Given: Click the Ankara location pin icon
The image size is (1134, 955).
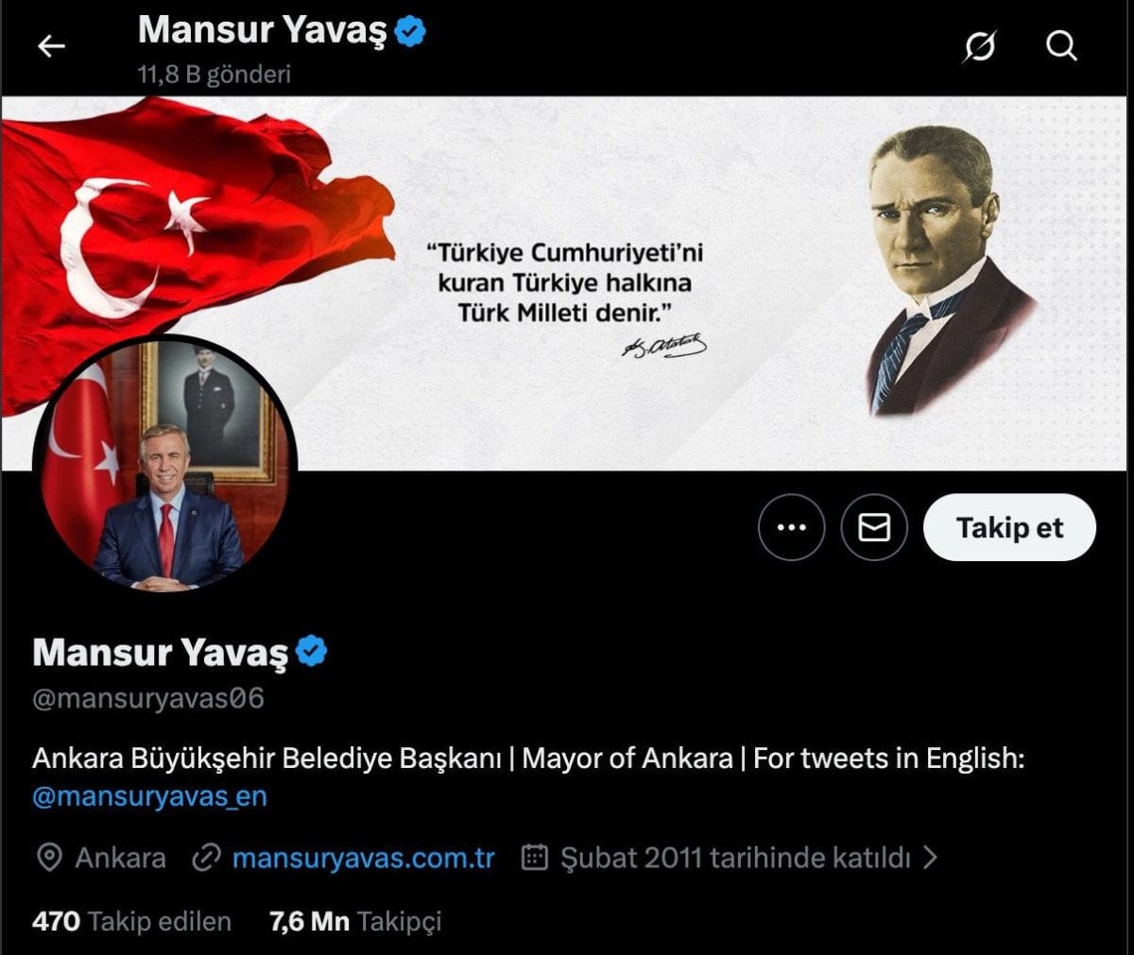Looking at the screenshot, I should (48, 858).
